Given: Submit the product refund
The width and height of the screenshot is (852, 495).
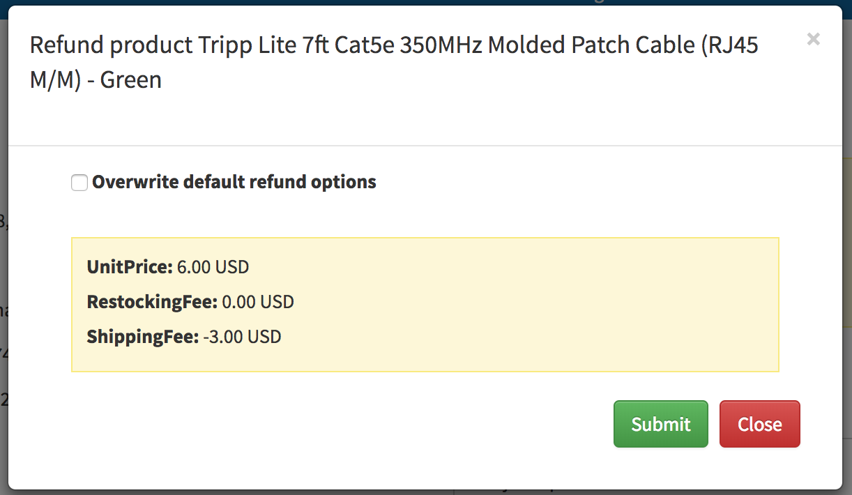Looking at the screenshot, I should (x=660, y=424).
